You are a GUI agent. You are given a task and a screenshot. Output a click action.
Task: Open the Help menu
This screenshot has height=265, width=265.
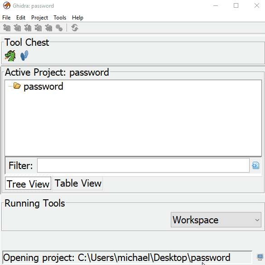pos(77,18)
